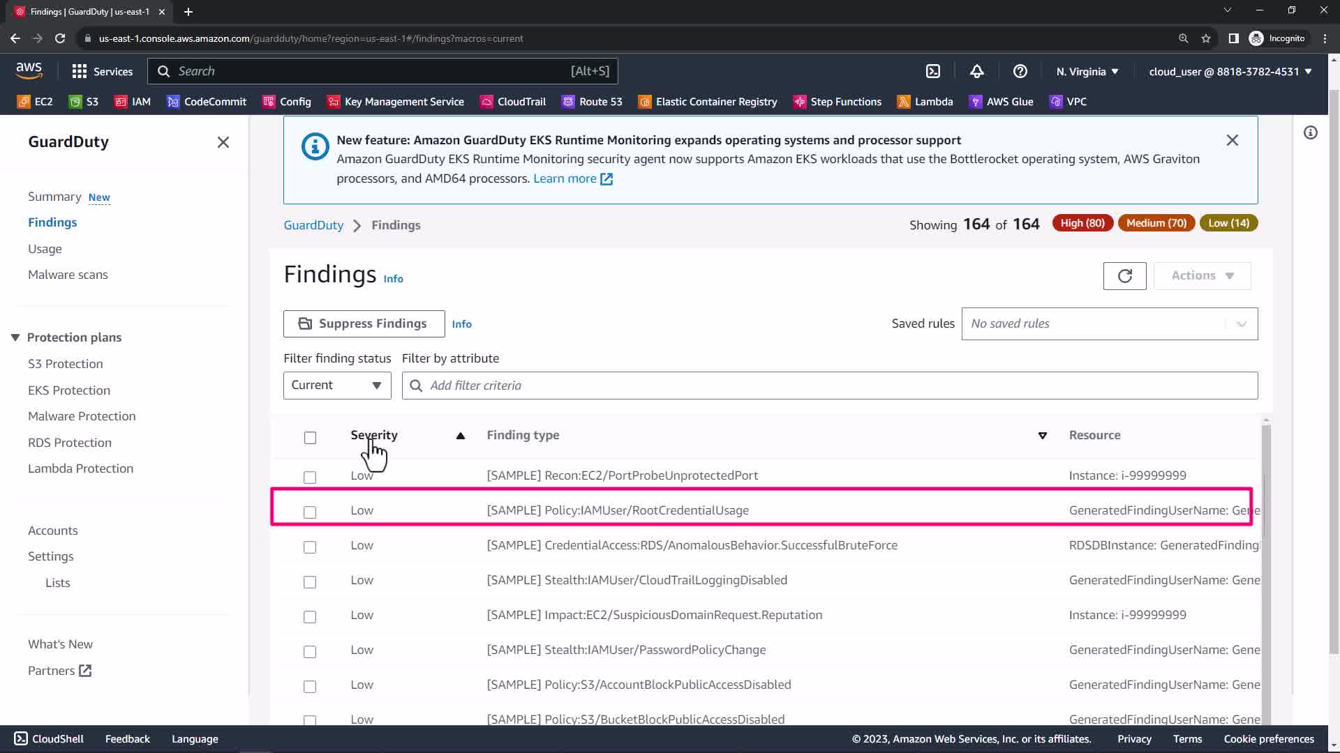Viewport: 1340px width, 753px height.
Task: Expand the No saved rules dropdown
Action: [x=1109, y=324]
